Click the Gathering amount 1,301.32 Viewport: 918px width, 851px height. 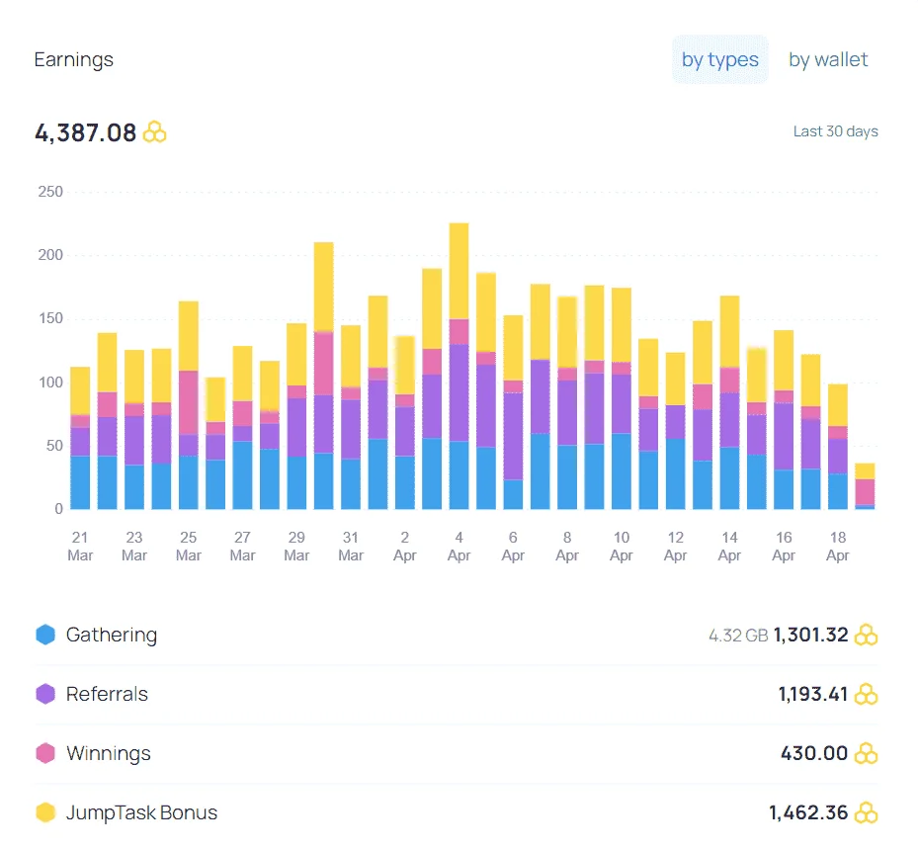(811, 635)
